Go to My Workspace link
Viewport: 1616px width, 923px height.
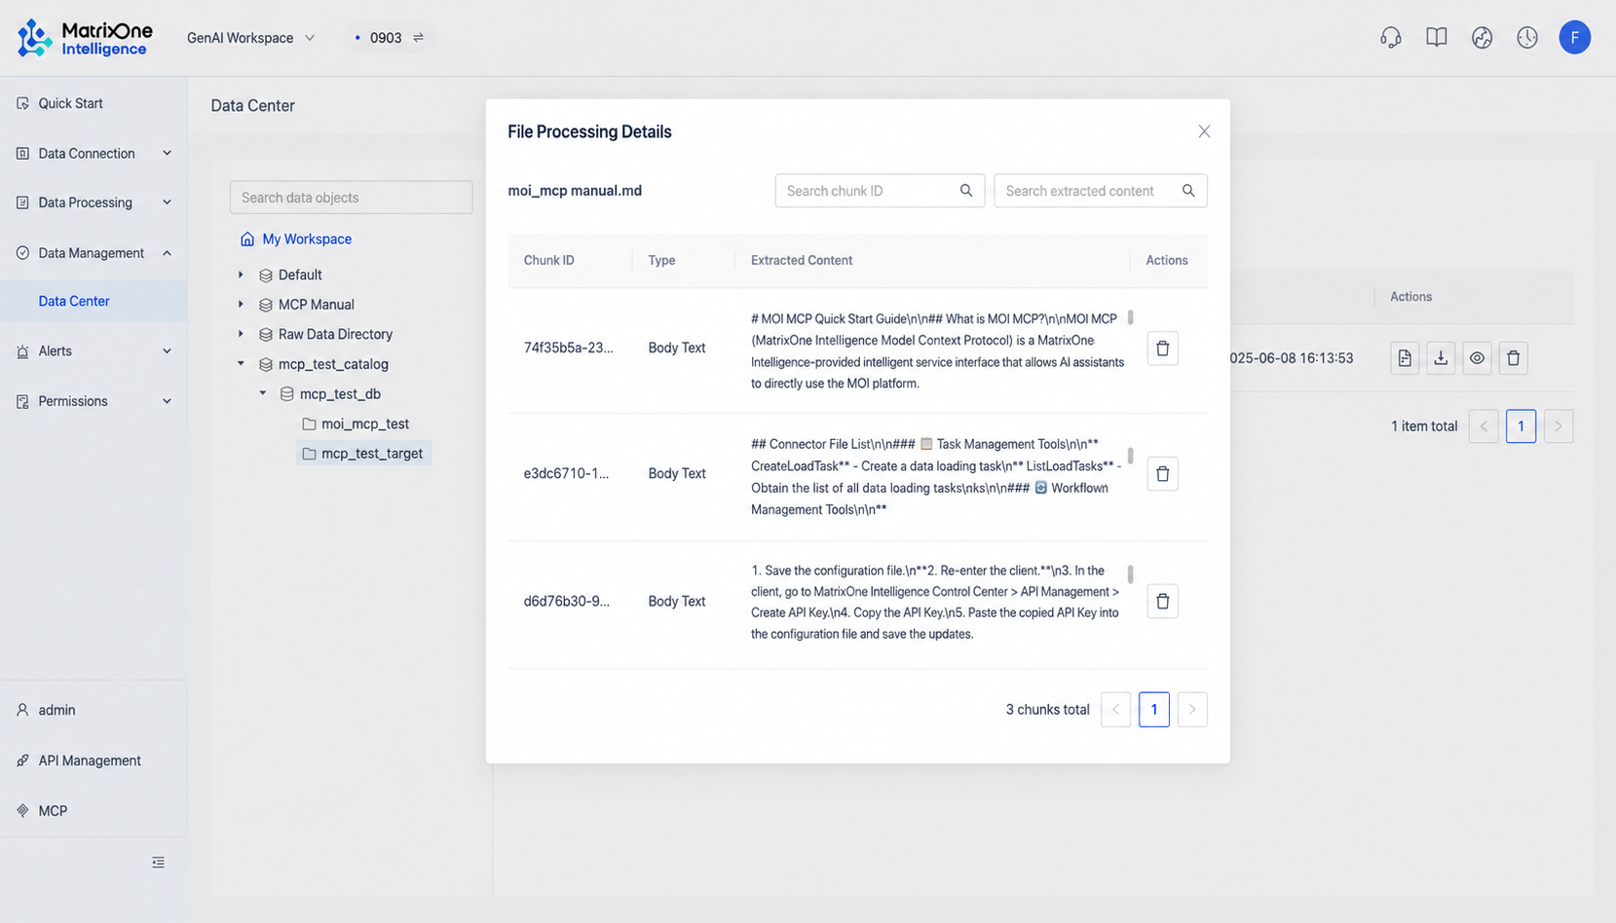point(307,239)
